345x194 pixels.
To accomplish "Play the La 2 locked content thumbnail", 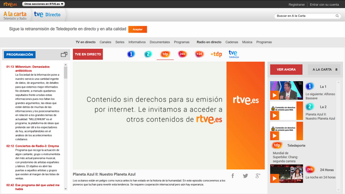I will point(286,111).
